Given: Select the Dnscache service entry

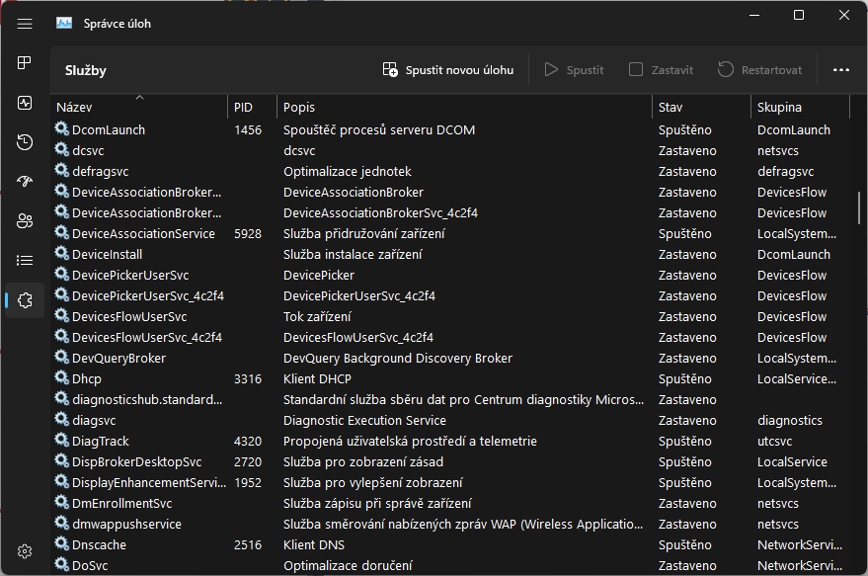Looking at the screenshot, I should coord(99,544).
